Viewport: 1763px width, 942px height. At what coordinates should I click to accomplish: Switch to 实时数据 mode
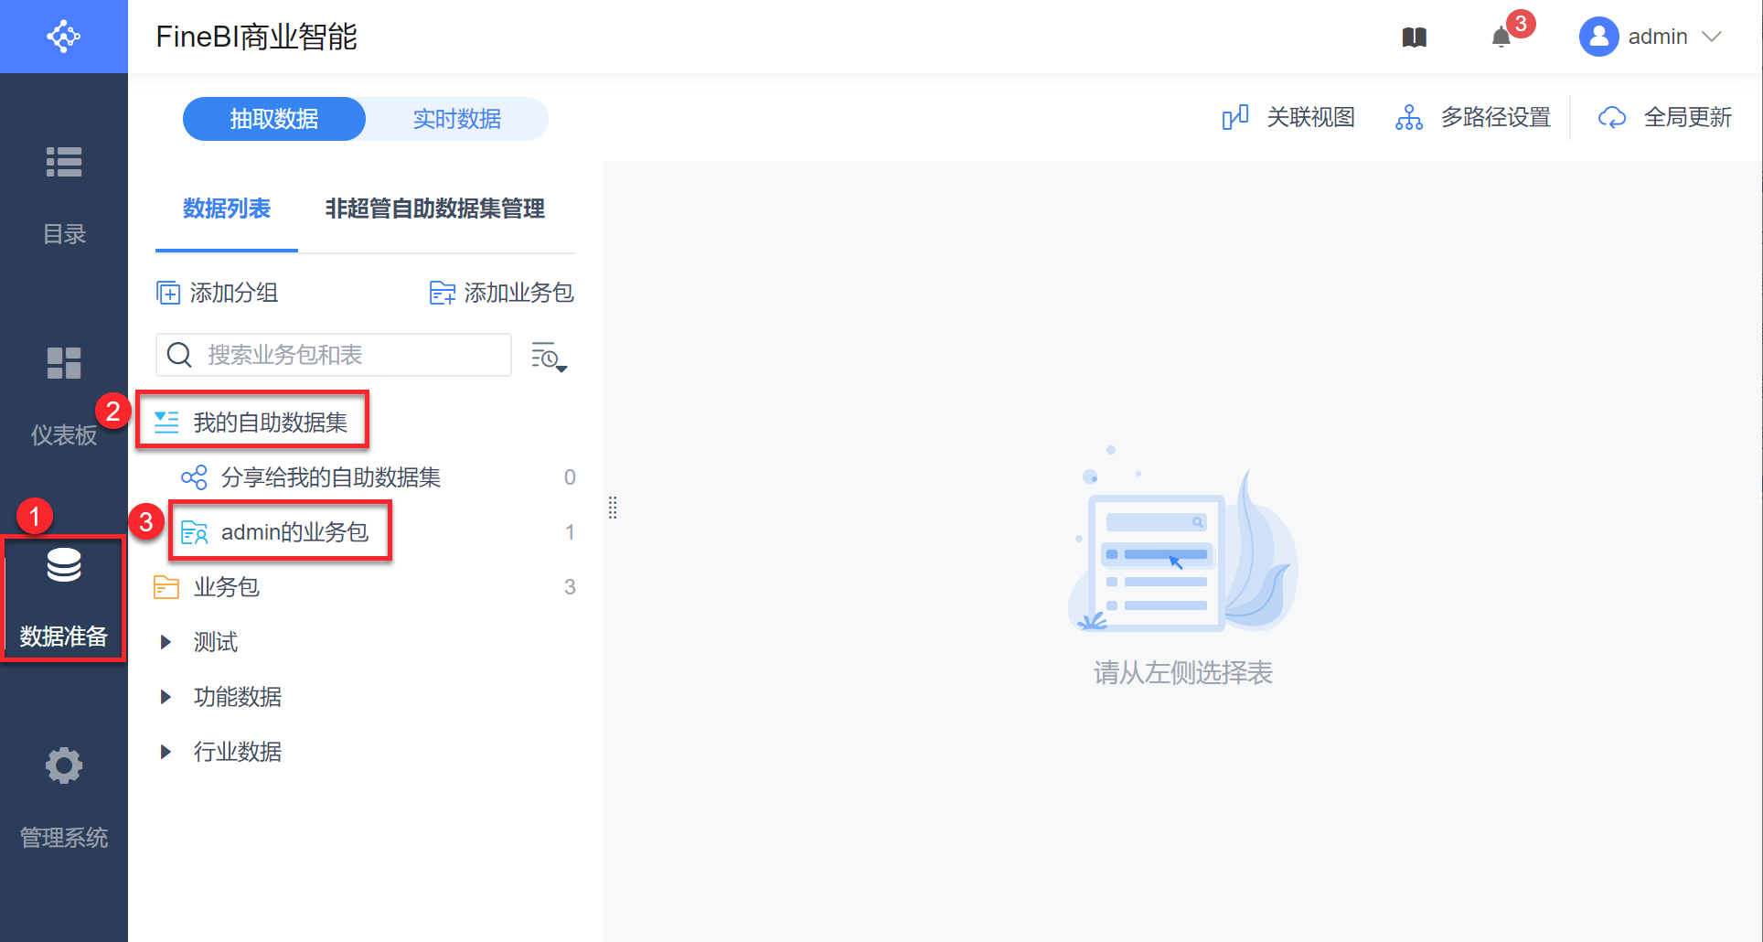tap(456, 119)
